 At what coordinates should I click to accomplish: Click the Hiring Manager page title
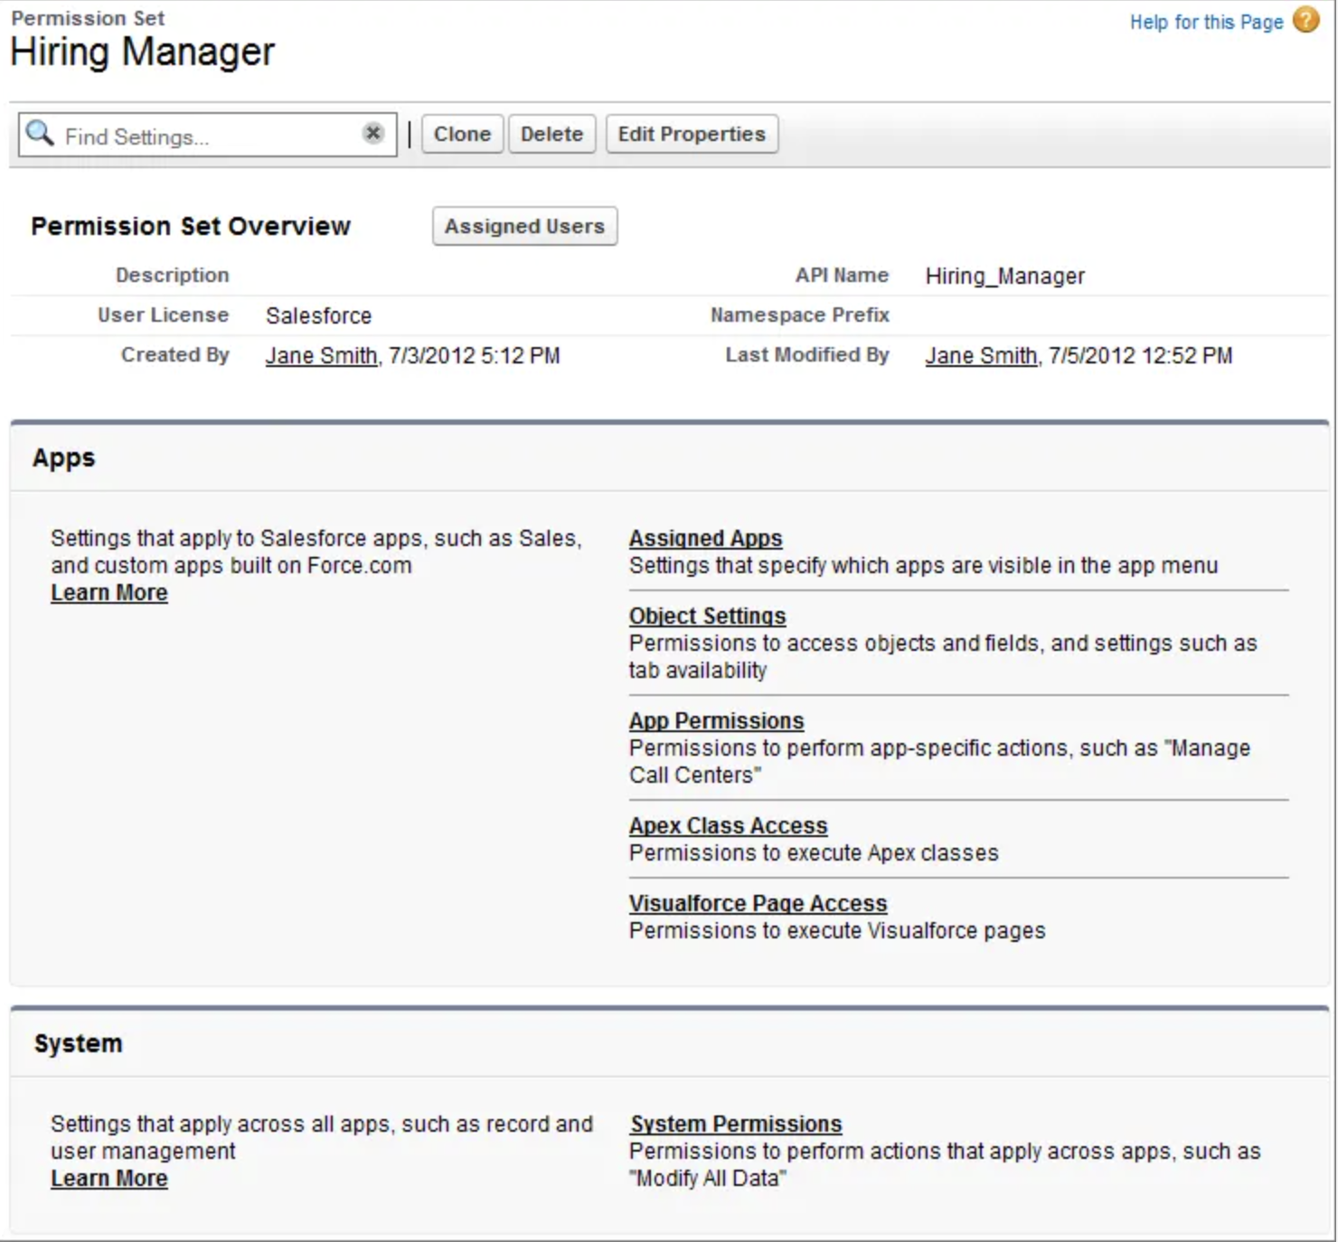pyautogui.click(x=142, y=52)
